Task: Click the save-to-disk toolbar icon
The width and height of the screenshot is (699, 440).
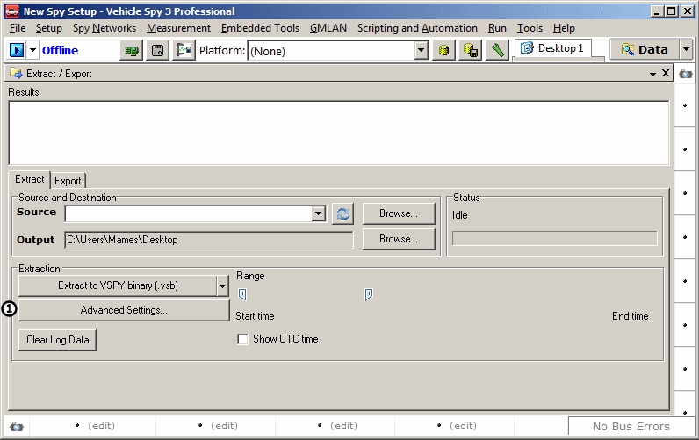Action: click(158, 51)
